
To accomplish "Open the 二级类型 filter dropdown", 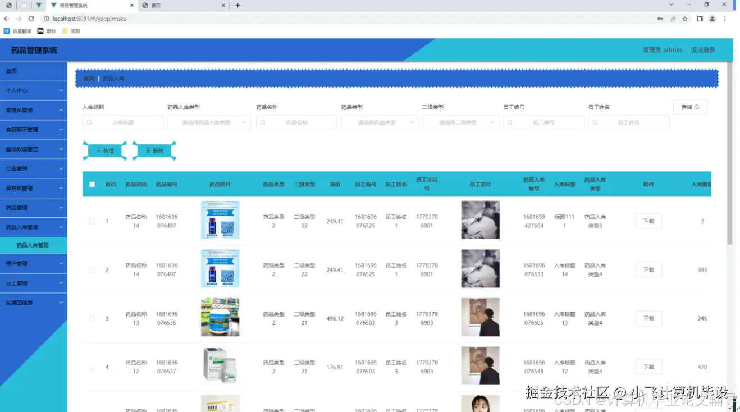I will 460,122.
